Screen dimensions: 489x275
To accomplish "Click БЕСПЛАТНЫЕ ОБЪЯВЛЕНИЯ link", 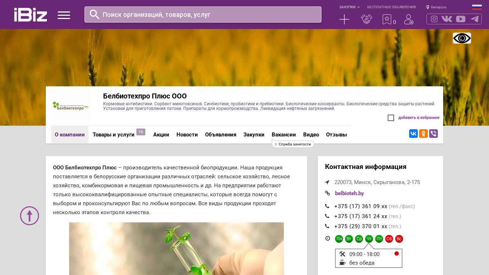I will coord(391,7).
